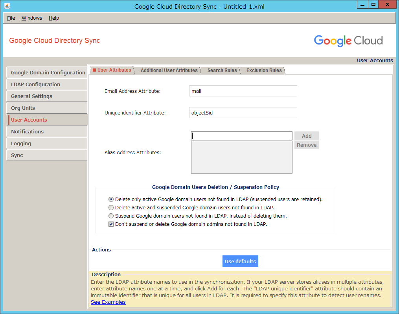Click the Actions section label
This screenshot has height=314, width=399.
click(x=101, y=249)
